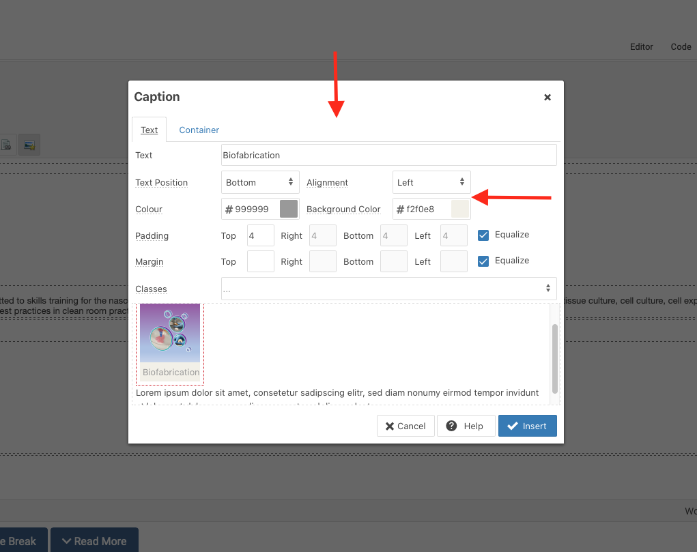Open the grey Colour swatch picker
Image resolution: width=697 pixels, height=552 pixels.
pyautogui.click(x=289, y=209)
